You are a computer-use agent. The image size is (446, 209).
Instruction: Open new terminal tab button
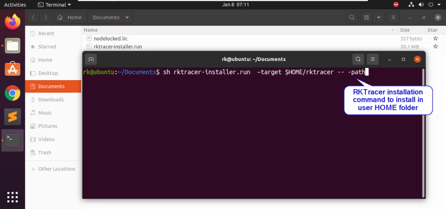[x=91, y=59]
